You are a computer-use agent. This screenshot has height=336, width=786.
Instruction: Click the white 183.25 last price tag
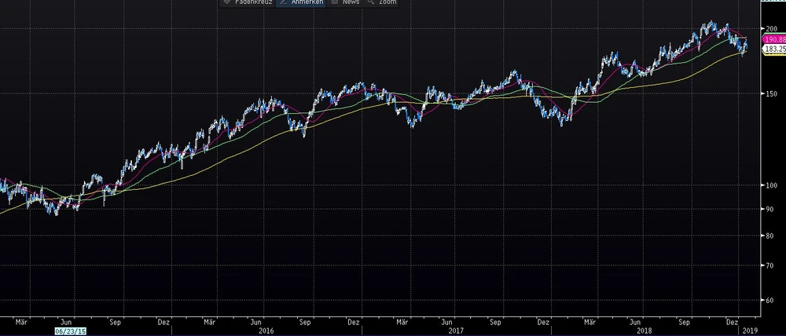774,49
